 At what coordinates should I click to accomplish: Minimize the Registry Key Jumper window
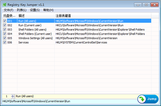pos(138,5)
